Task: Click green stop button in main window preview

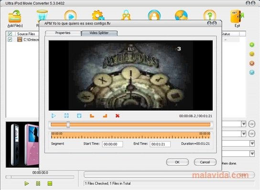Action: (x=50, y=183)
